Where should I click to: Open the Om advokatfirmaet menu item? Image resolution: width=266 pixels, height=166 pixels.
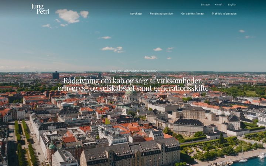[193, 14]
